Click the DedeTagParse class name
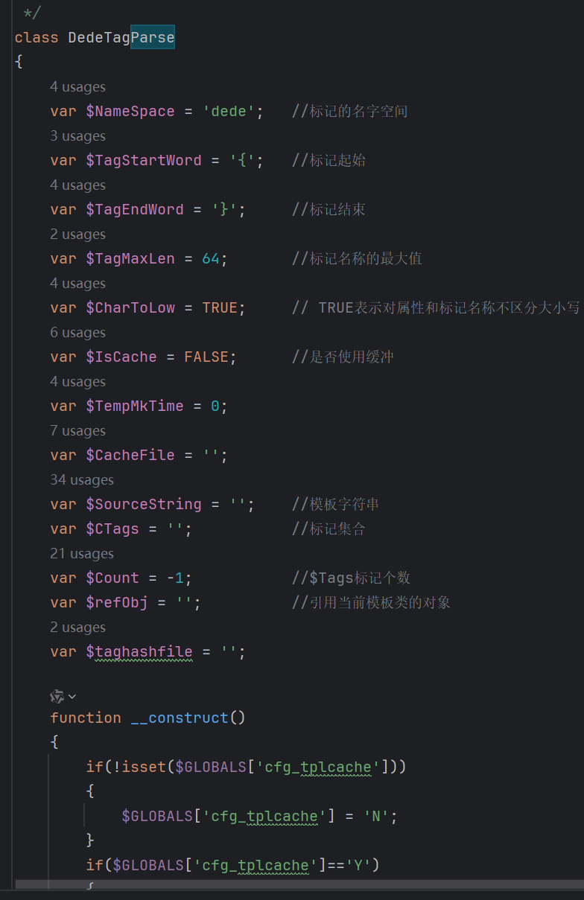 coord(121,37)
